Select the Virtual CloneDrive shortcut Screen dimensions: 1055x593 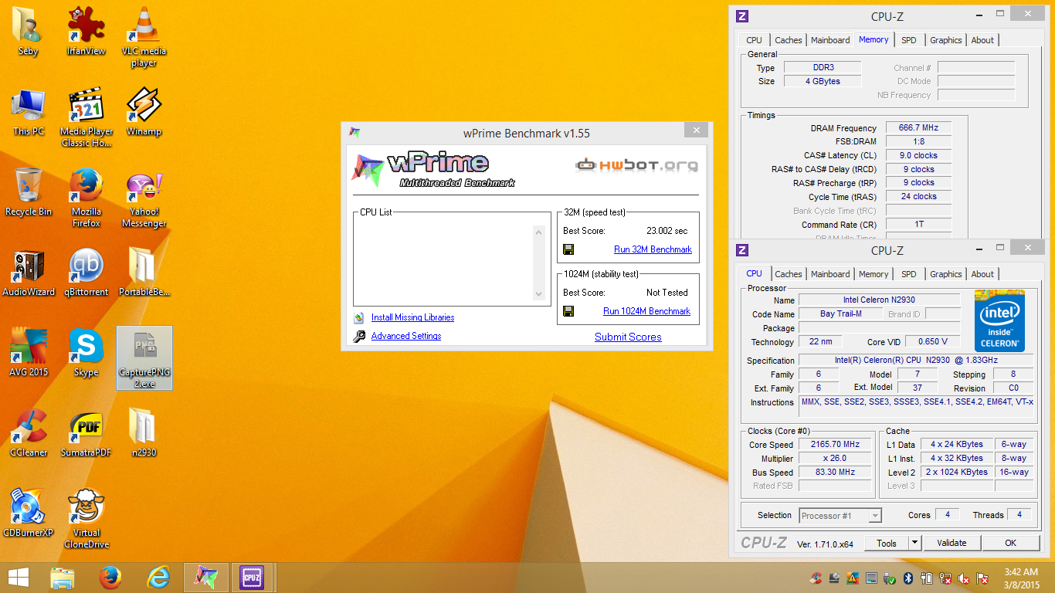86,519
